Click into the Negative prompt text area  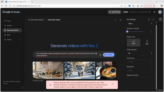140,83
